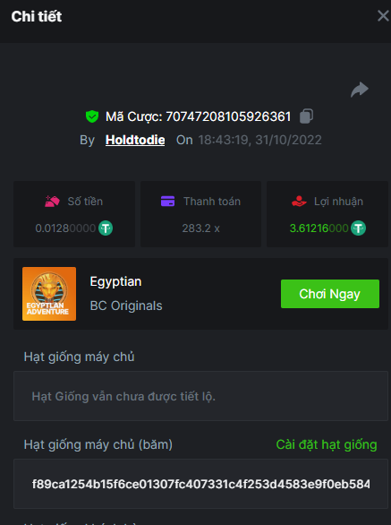391x525 pixels.
Task: Click the green verified shield icon
Action: 92,116
